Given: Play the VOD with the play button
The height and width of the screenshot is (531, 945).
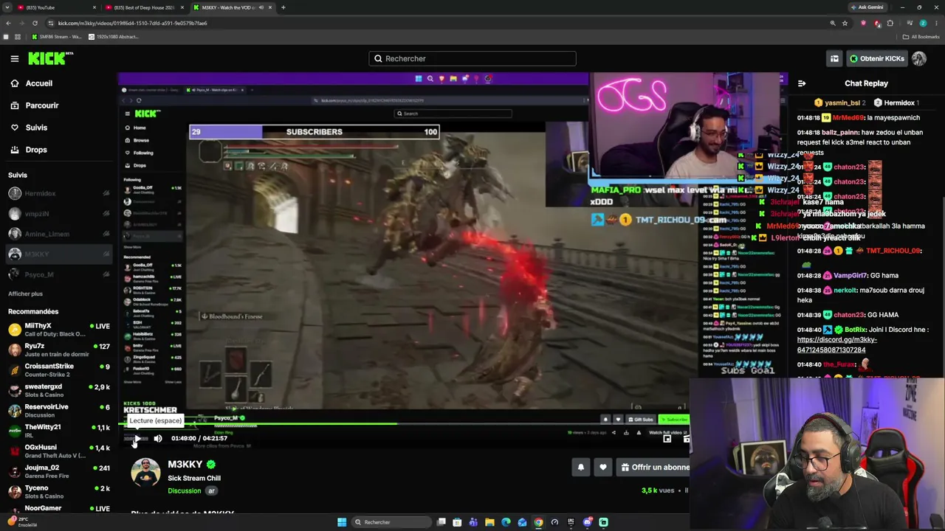Looking at the screenshot, I should (137, 439).
